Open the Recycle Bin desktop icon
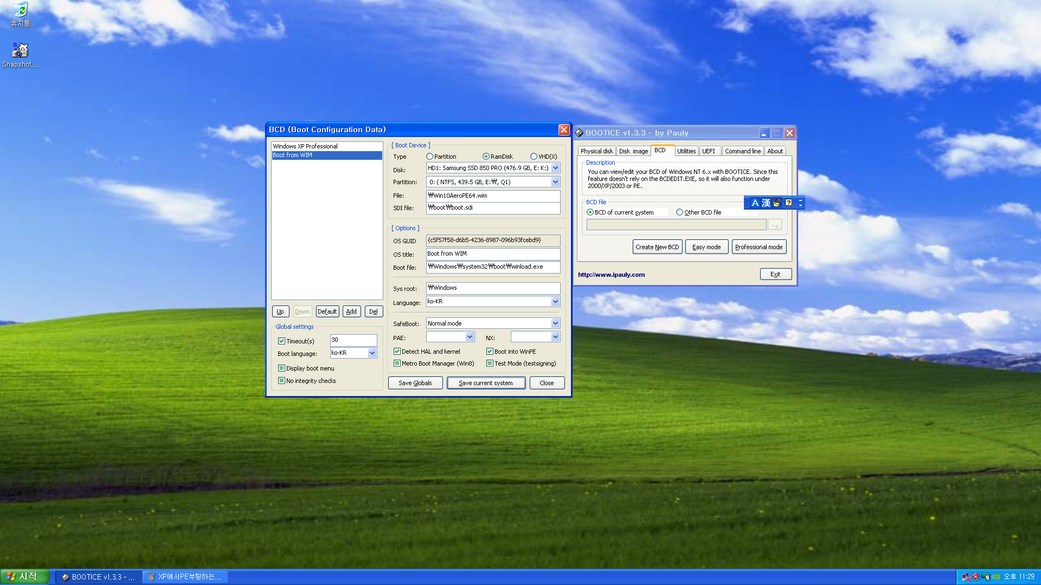This screenshot has height=585, width=1041. [20, 15]
